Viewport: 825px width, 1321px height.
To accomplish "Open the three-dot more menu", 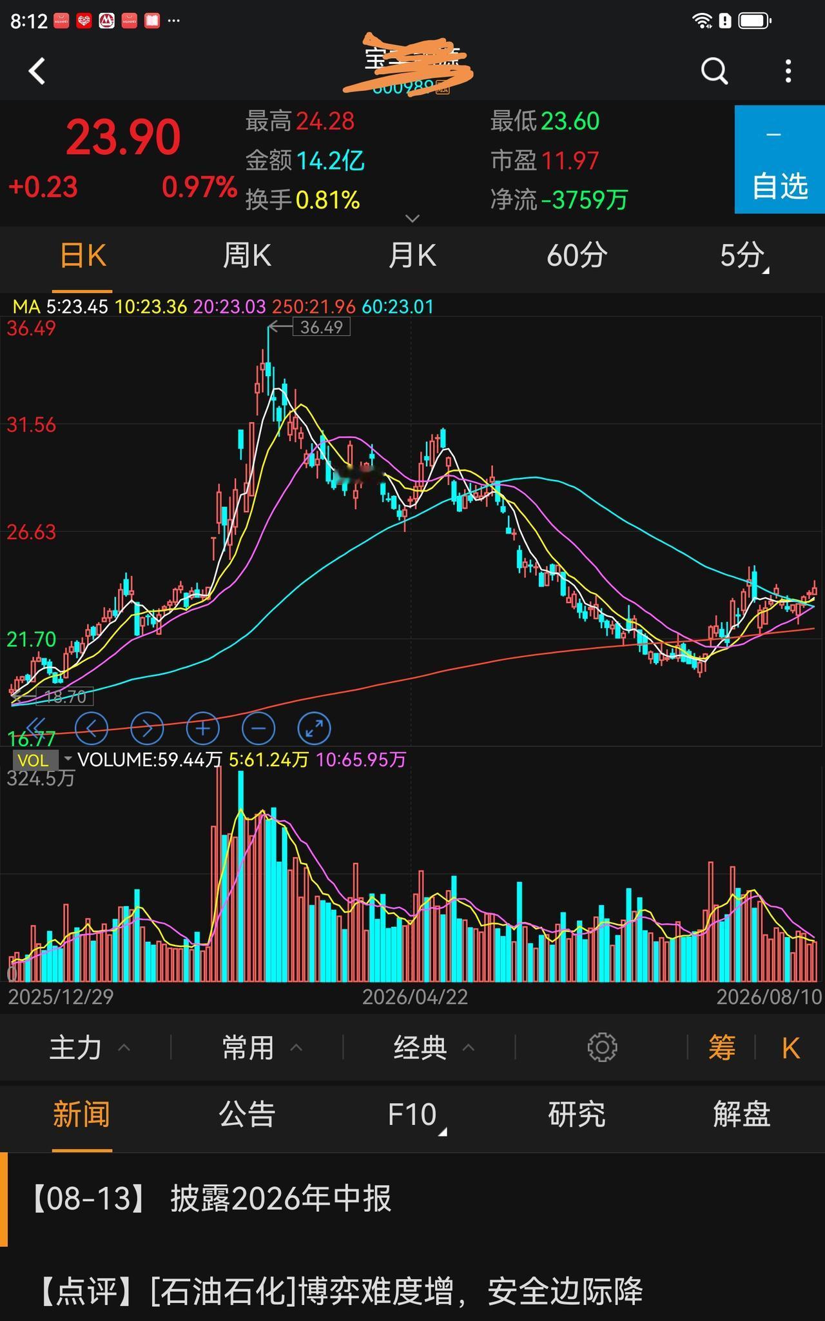I will (x=788, y=71).
